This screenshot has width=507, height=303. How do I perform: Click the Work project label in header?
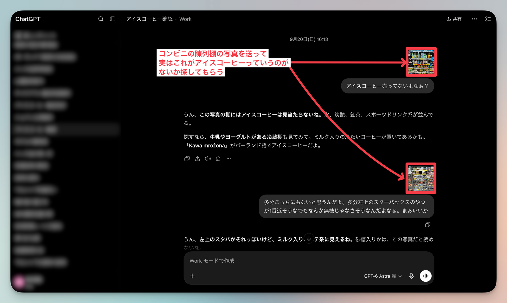pyautogui.click(x=185, y=19)
